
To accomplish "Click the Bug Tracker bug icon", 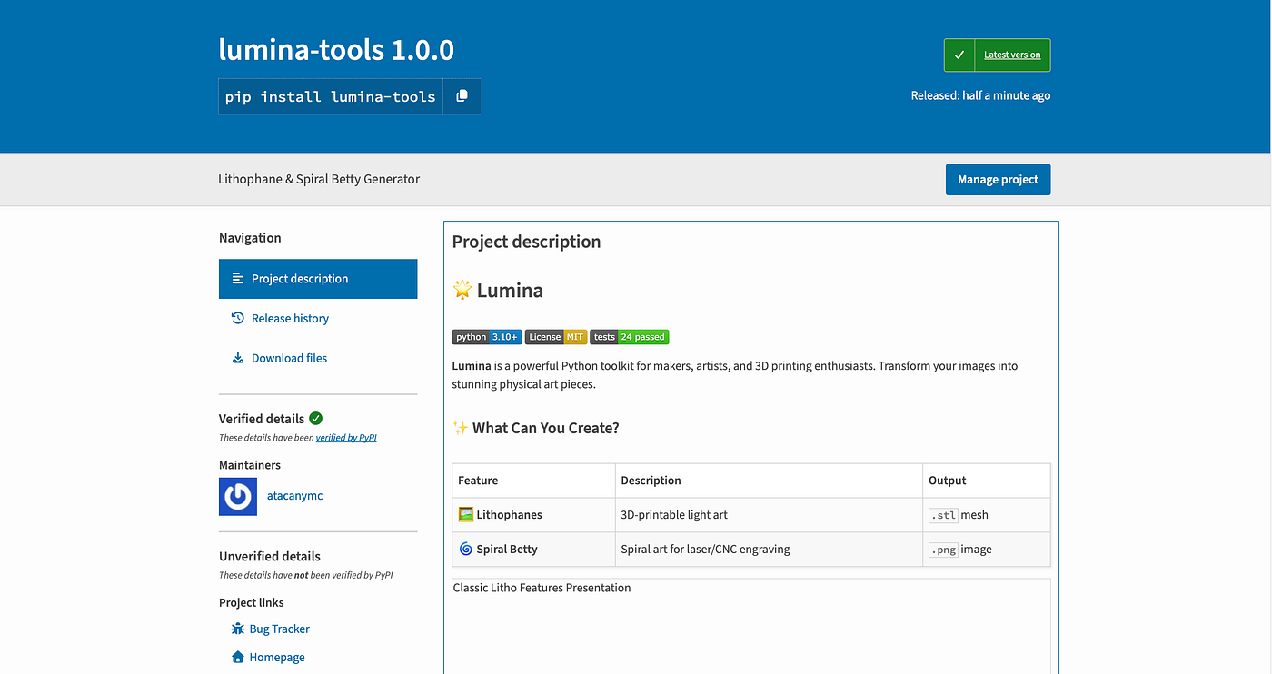I will click(238, 629).
